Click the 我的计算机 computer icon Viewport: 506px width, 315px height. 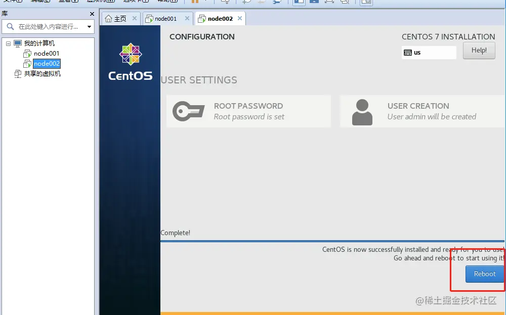coord(18,43)
